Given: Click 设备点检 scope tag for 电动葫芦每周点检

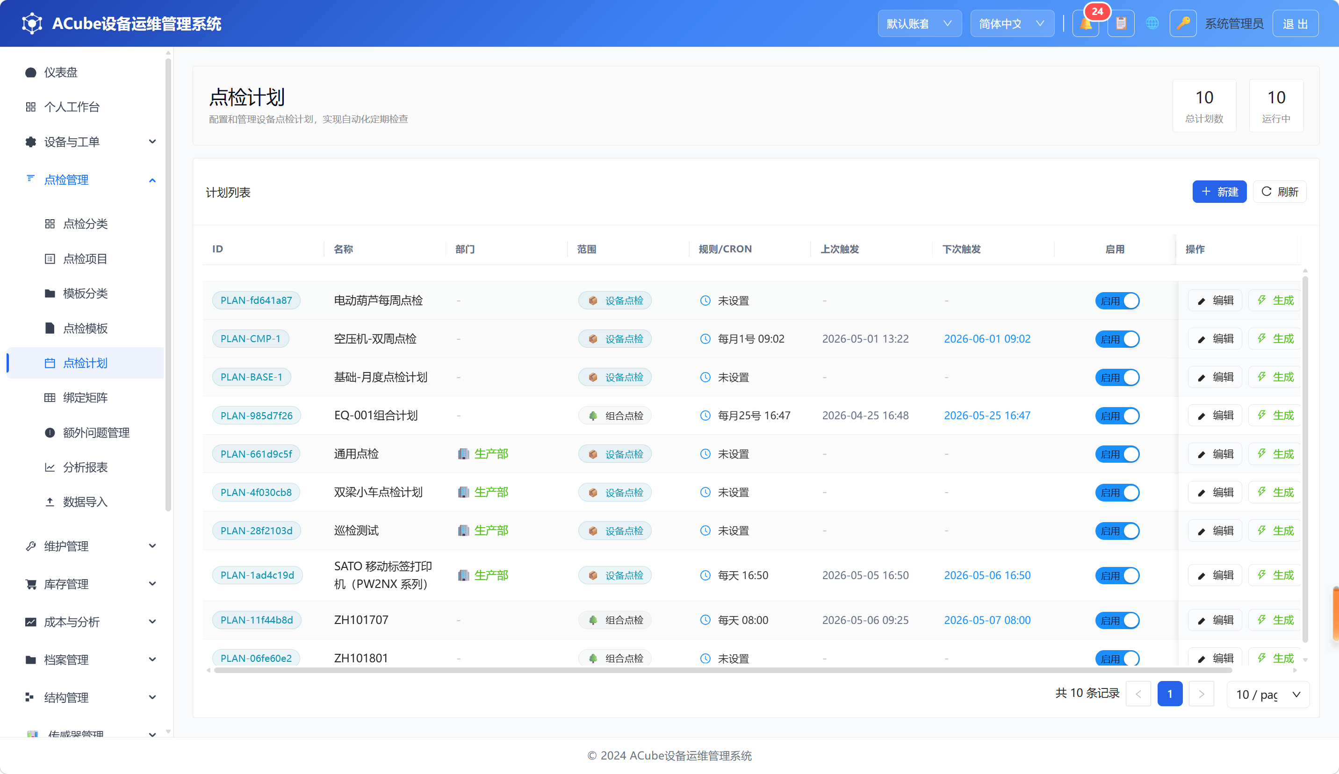Looking at the screenshot, I should point(615,301).
